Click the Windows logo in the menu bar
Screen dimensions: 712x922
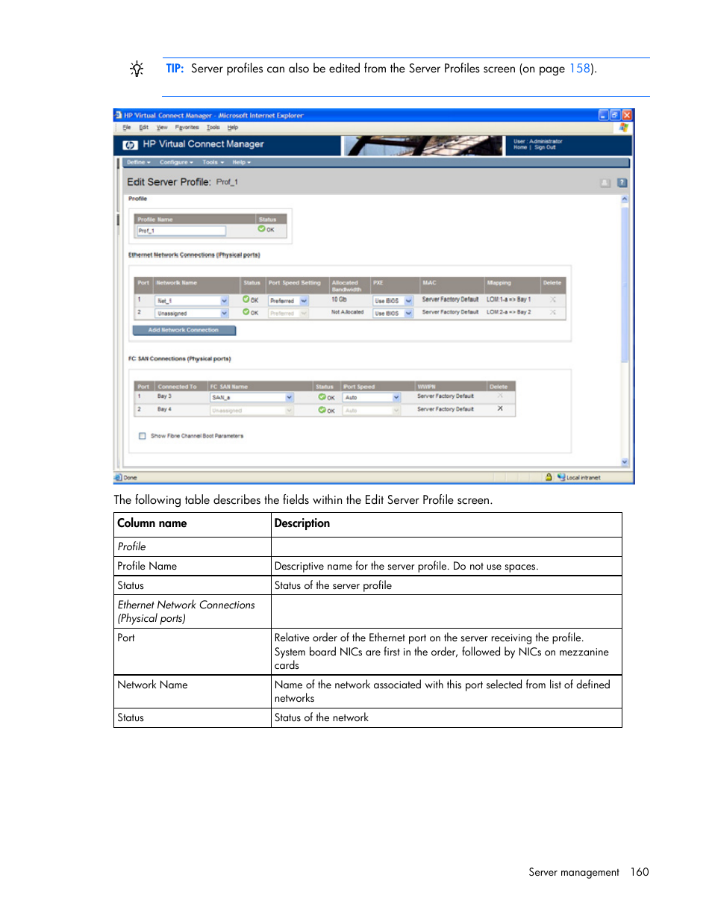tap(623, 128)
